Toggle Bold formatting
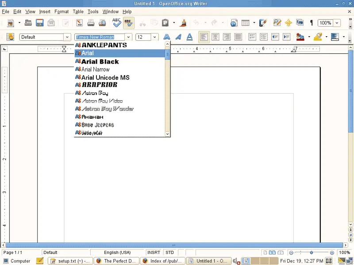The image size is (354, 265). [x=167, y=37]
